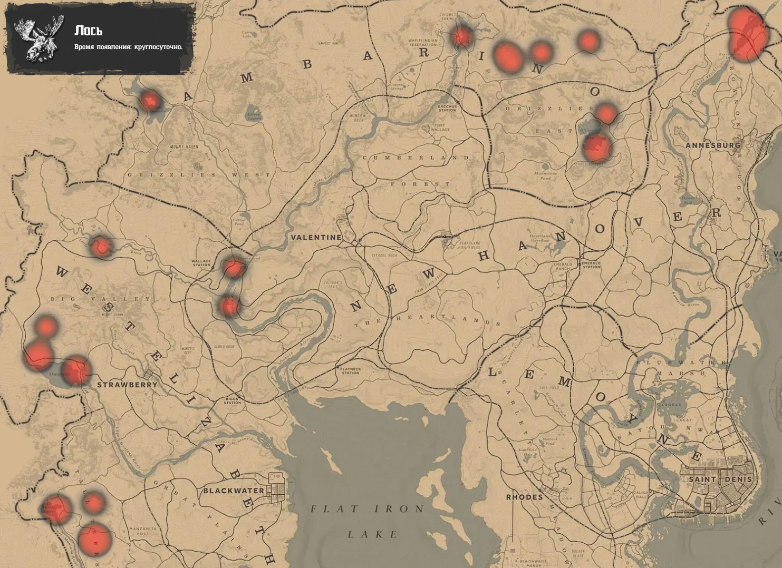Select the EMERALD STATION label

[x=591, y=265]
